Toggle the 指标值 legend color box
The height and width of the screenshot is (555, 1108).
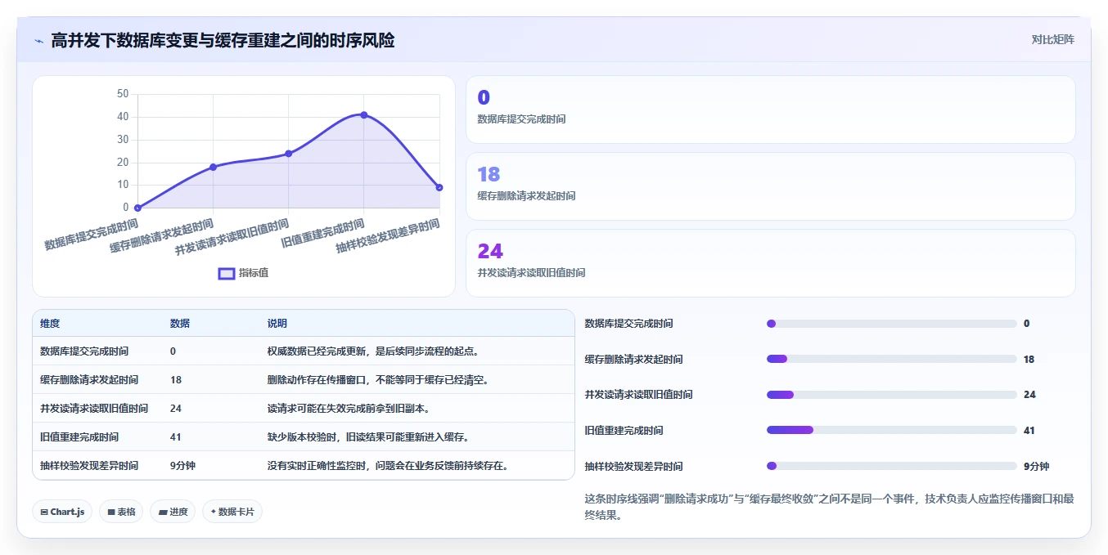(227, 273)
